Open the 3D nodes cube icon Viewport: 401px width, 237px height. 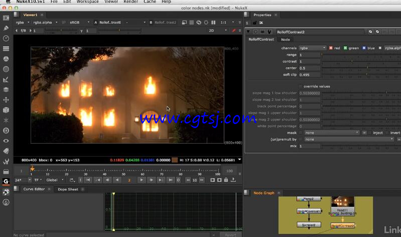click(x=6, y=110)
